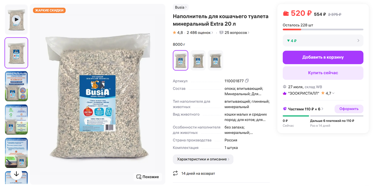Viewport: 374px width, 186px height.
Task: Click the seller crown icon
Action: (285, 93)
